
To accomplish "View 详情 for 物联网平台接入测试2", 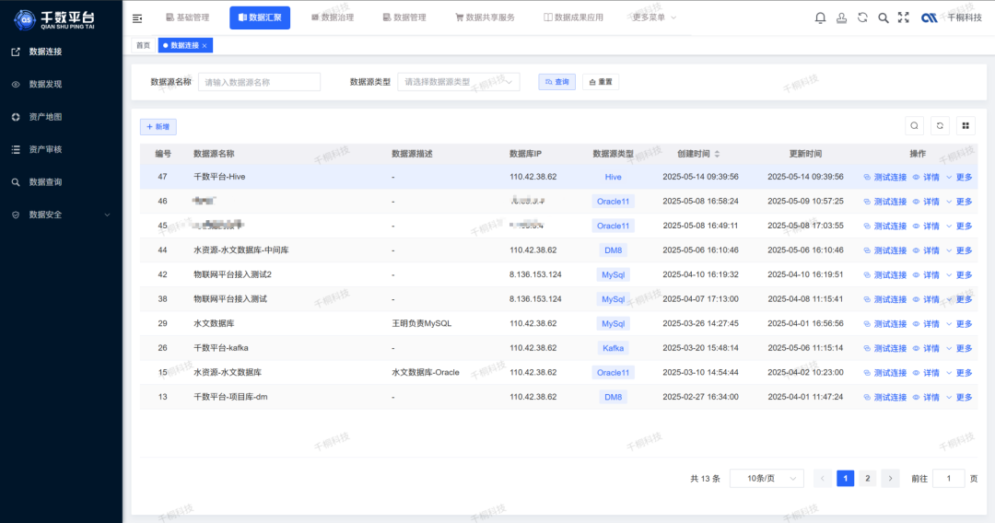I will coord(926,275).
